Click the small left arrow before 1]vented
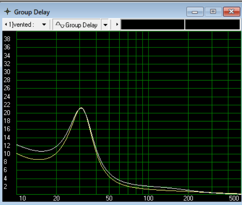The image size is (242, 205). 6,25
